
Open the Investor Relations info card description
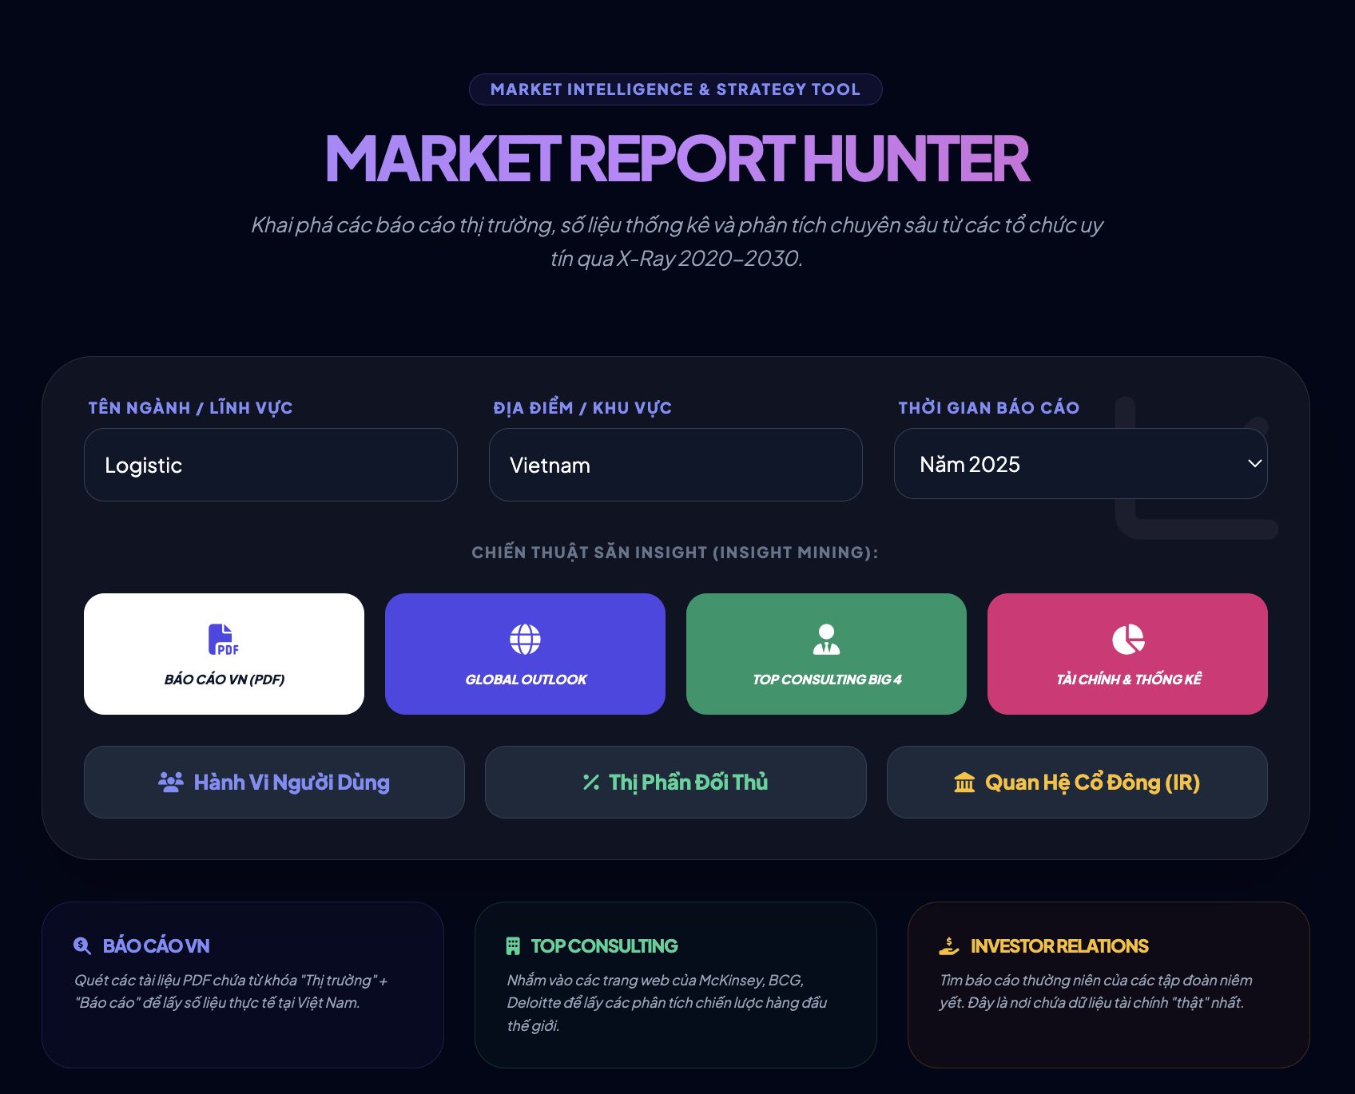point(1095,991)
